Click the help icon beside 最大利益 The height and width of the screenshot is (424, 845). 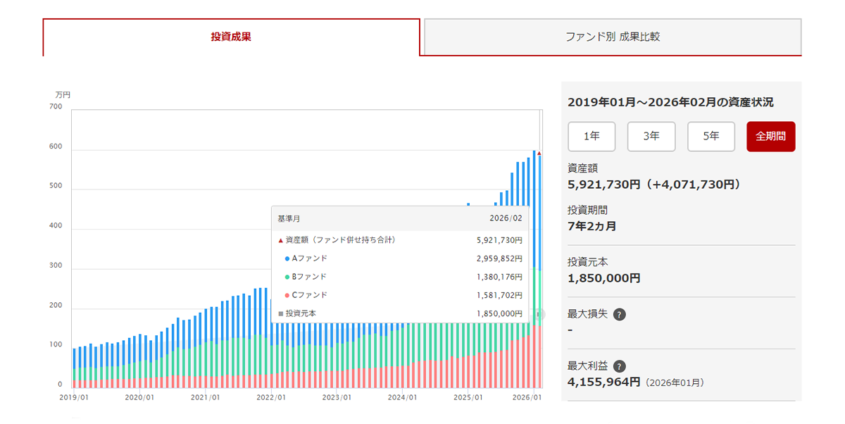click(619, 366)
